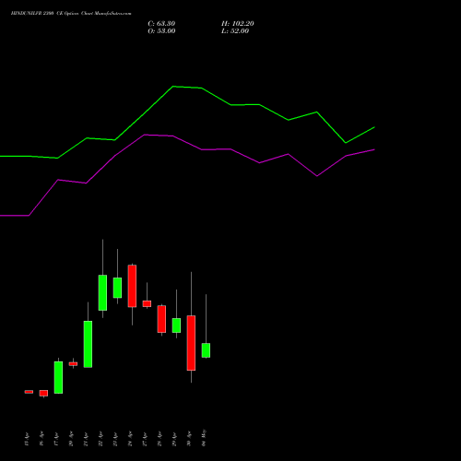Select the 15 Apr date label

tap(27, 440)
